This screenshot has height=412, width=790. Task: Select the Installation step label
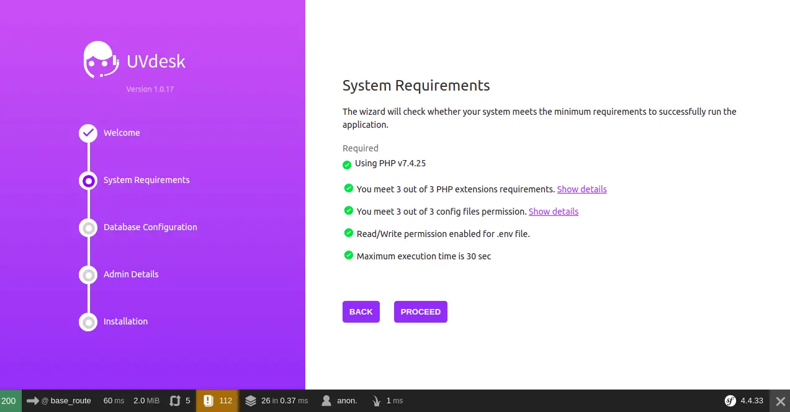125,321
